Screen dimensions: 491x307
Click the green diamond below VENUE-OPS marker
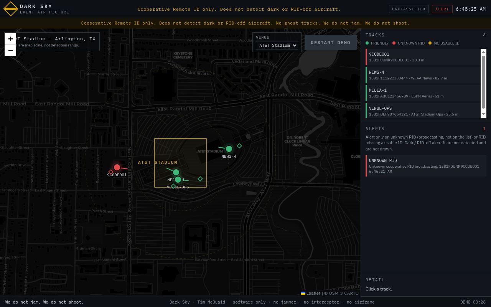coord(173,186)
